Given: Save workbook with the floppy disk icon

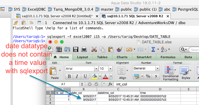Looking at the screenshot, I should [x=76, y=49].
